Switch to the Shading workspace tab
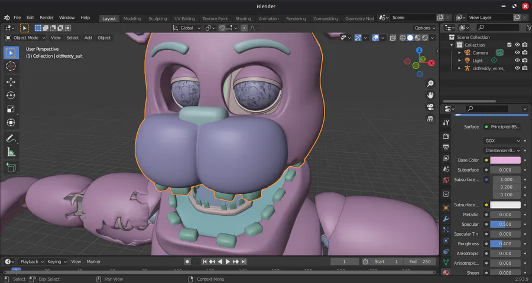 244,19
